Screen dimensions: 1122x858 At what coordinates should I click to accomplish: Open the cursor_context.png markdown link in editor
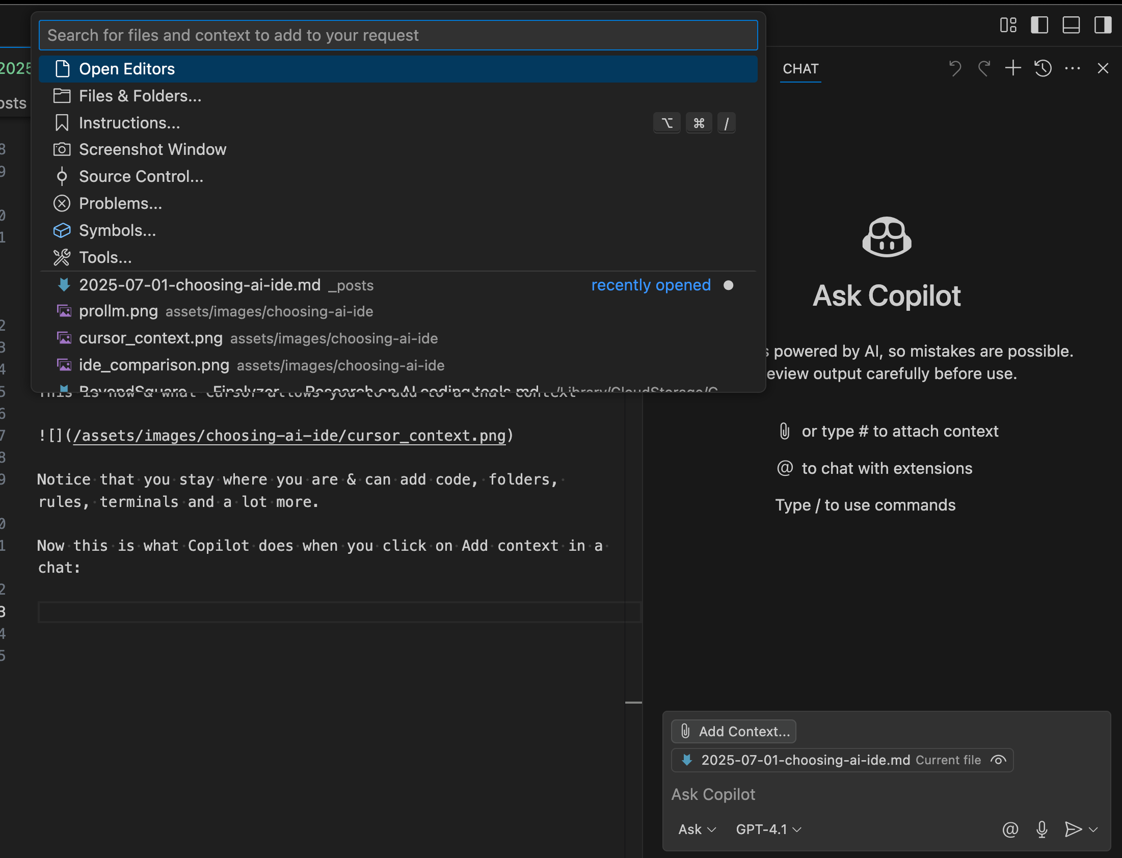coord(289,436)
